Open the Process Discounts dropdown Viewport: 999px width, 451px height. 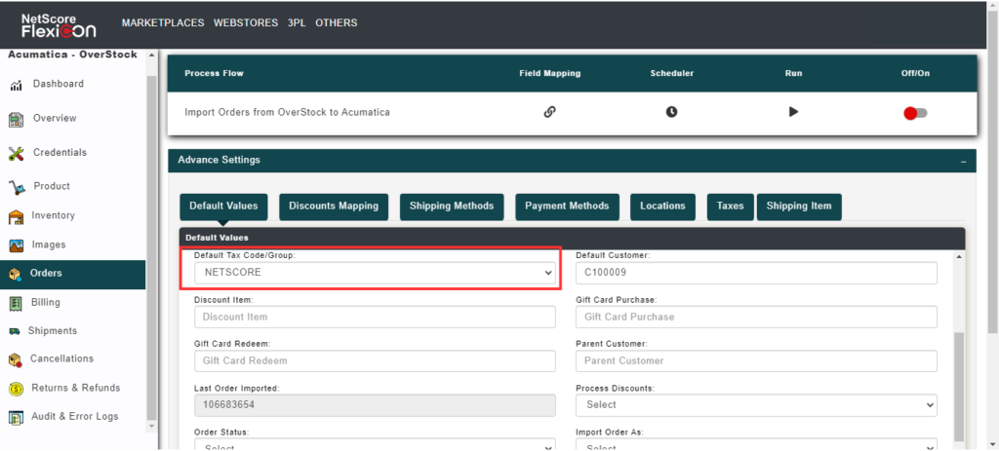click(756, 404)
